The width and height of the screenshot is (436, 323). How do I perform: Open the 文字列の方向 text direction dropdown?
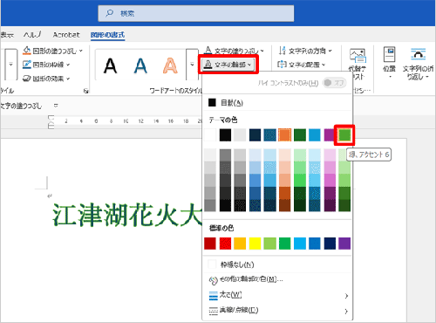click(304, 51)
